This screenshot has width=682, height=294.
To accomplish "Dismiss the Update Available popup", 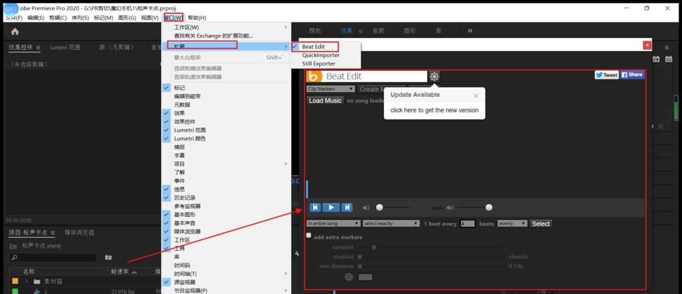I will point(475,96).
